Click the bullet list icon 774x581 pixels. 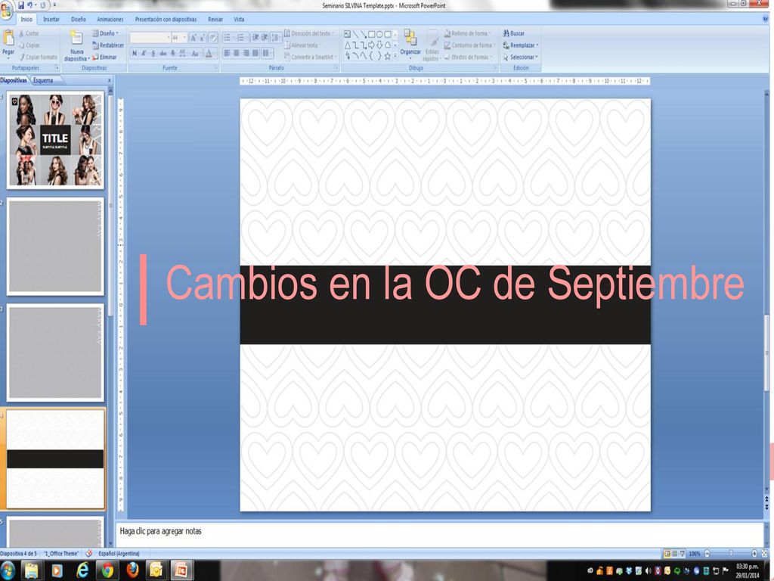point(228,38)
